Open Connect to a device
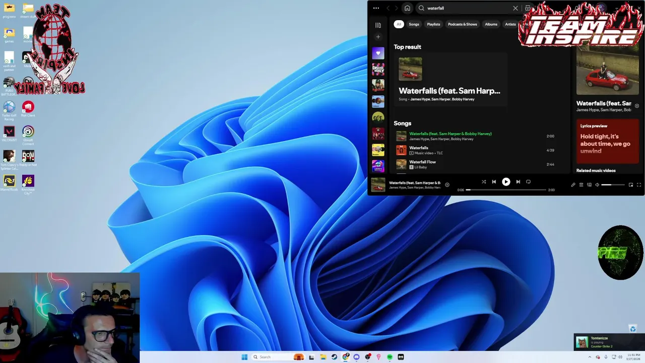The image size is (645, 363). click(x=589, y=185)
